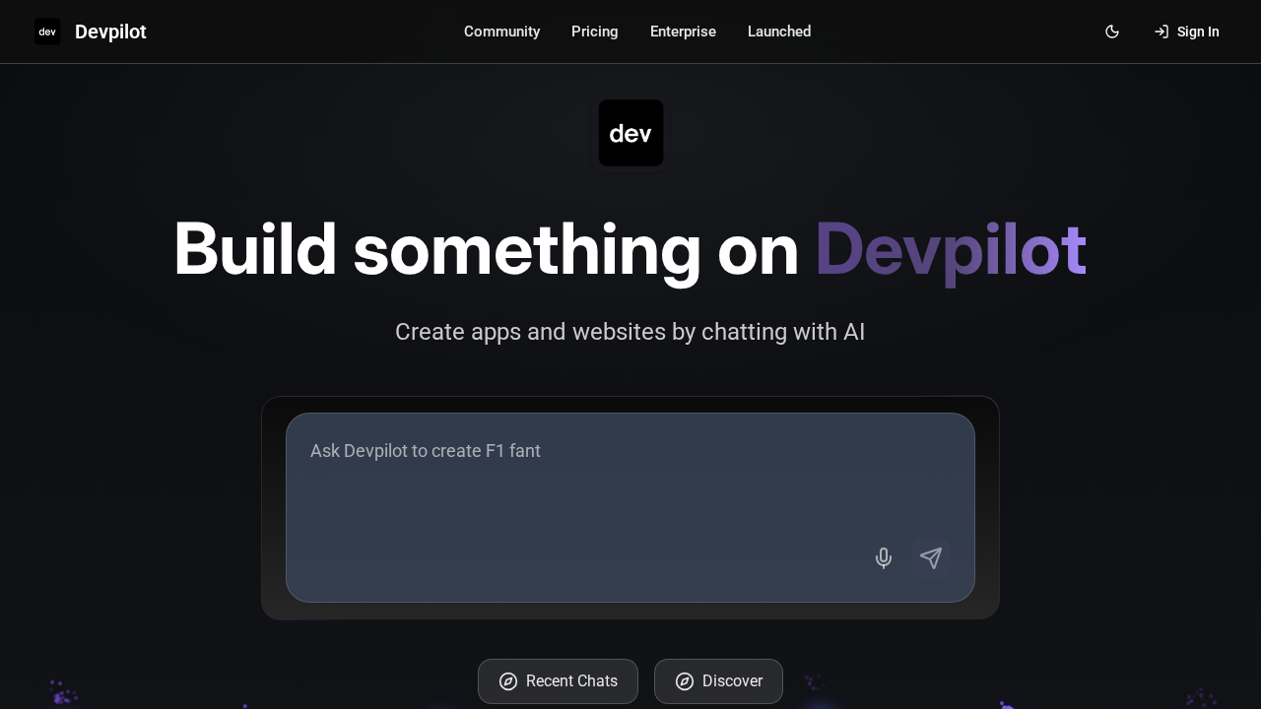Click the Devpilot wordmark title
This screenshot has height=709, width=1261.
click(110, 32)
